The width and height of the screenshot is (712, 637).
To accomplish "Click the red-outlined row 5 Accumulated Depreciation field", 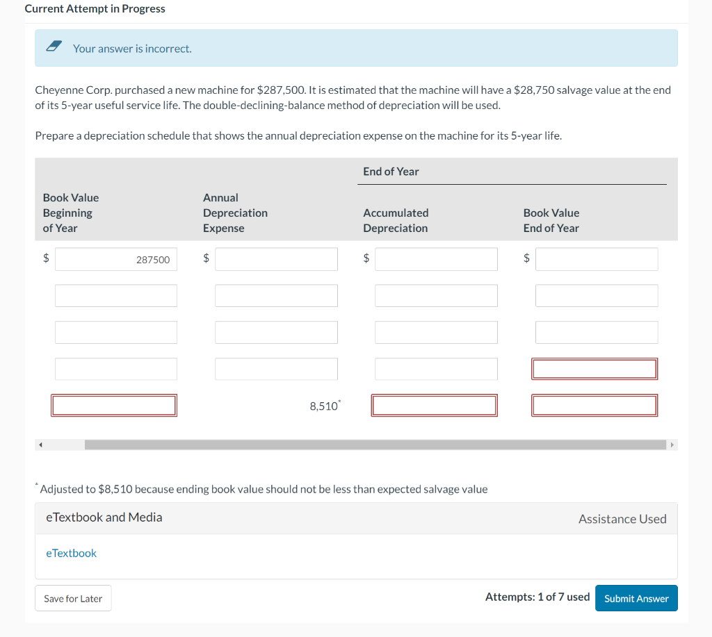I will click(434, 406).
